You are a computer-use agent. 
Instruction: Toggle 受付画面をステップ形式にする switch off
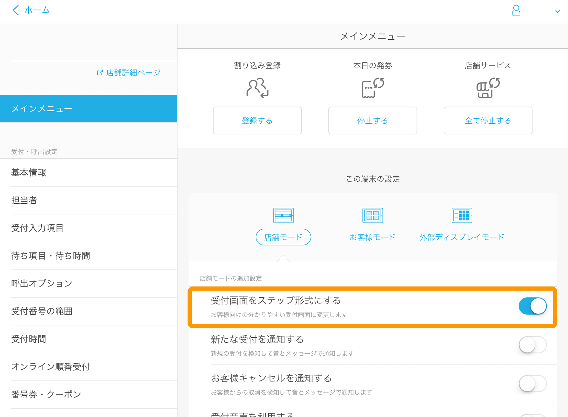(532, 306)
